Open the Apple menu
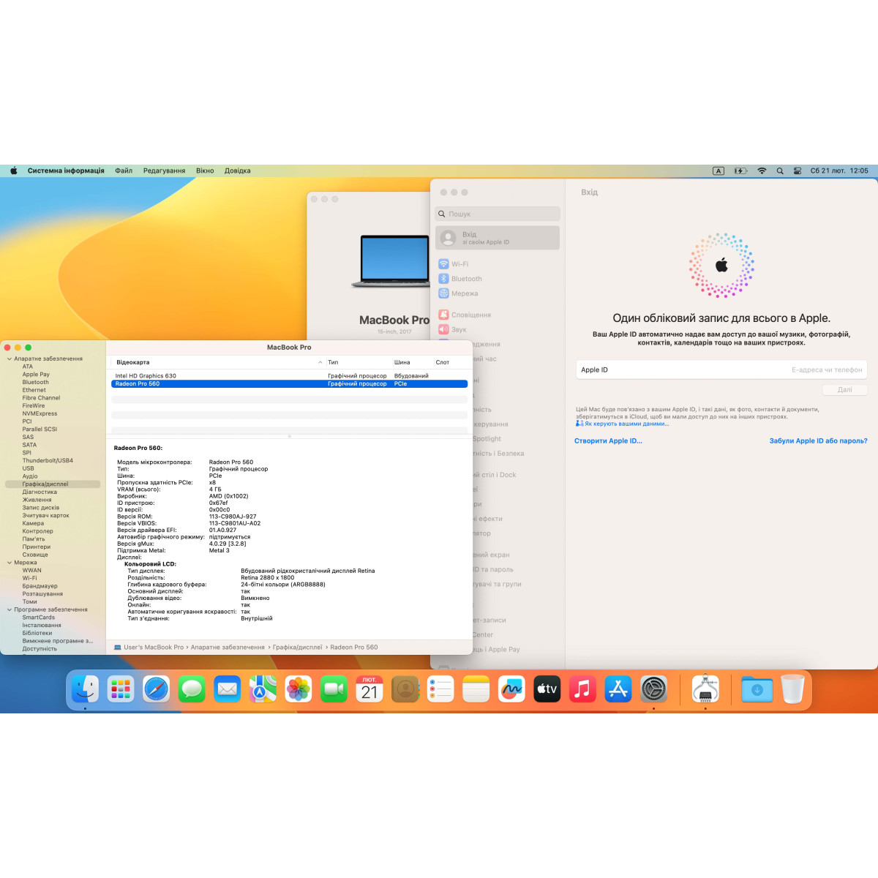Image resolution: width=878 pixels, height=878 pixels. (13, 170)
